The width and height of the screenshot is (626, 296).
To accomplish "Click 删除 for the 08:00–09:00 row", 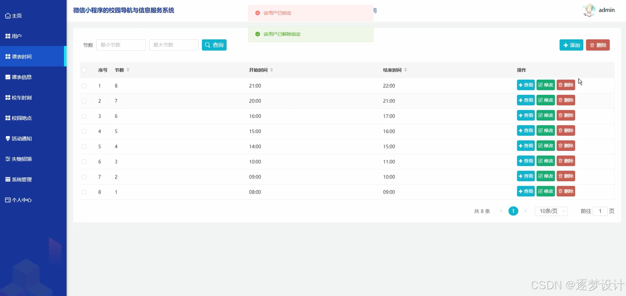I will tap(566, 191).
